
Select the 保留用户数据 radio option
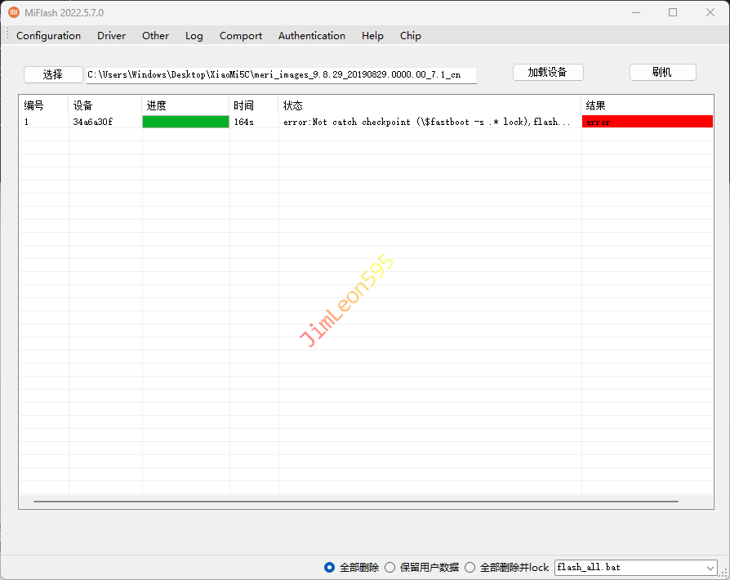pyautogui.click(x=390, y=567)
